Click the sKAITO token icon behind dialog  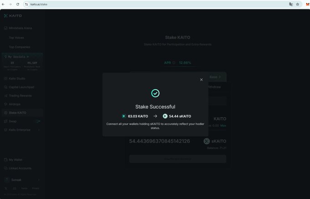click(207, 141)
